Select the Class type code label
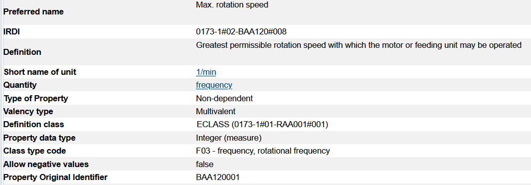This screenshot has width=531, height=185. pyautogui.click(x=34, y=151)
